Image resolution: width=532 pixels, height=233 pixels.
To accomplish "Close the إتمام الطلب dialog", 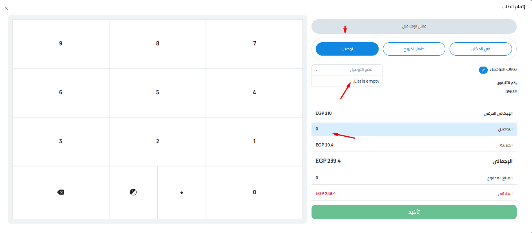I will tap(6, 8).
